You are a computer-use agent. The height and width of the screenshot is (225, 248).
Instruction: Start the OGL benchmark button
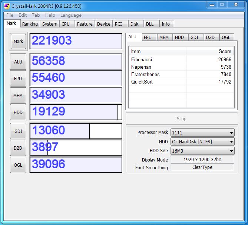click(x=18, y=165)
